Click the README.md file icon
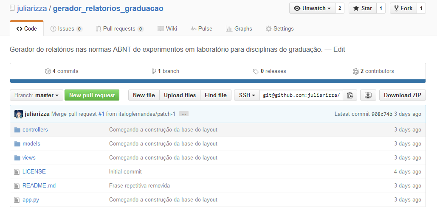Image resolution: width=437 pixels, height=210 pixels. [x=17, y=186]
